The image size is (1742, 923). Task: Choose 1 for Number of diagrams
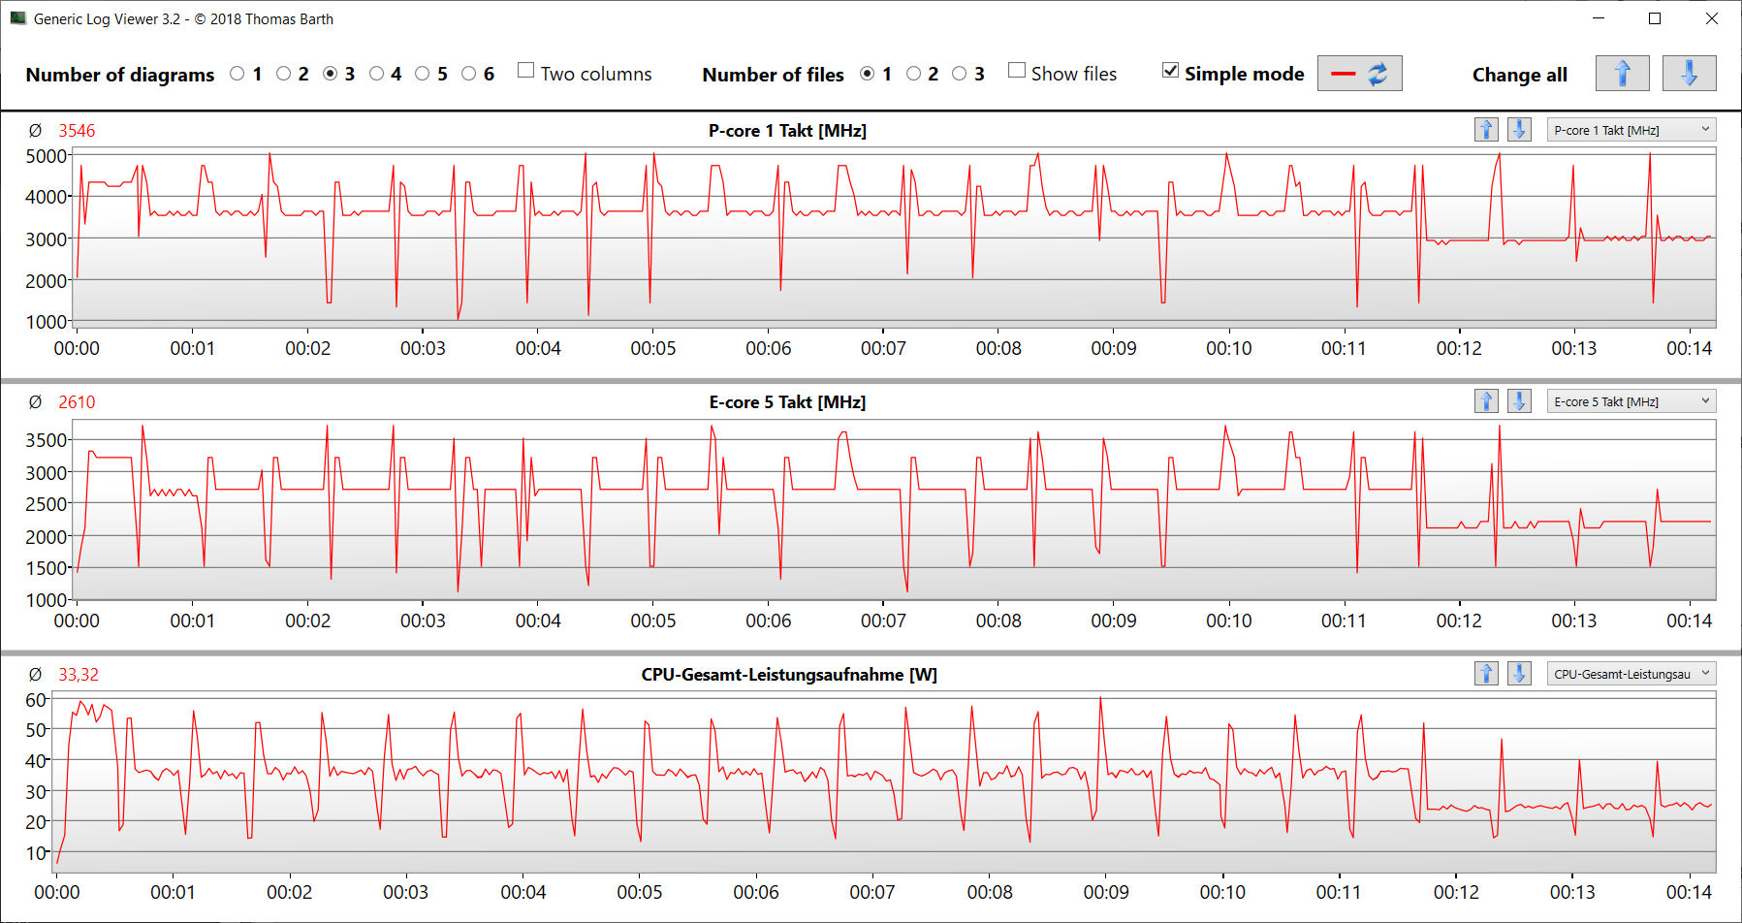point(238,74)
